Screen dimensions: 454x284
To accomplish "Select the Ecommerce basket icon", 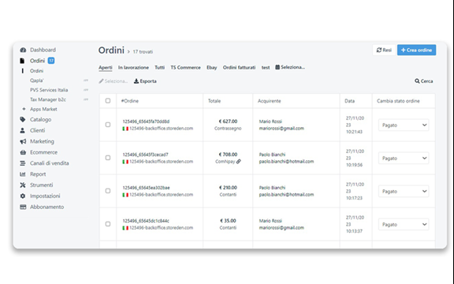I will [x=23, y=152].
